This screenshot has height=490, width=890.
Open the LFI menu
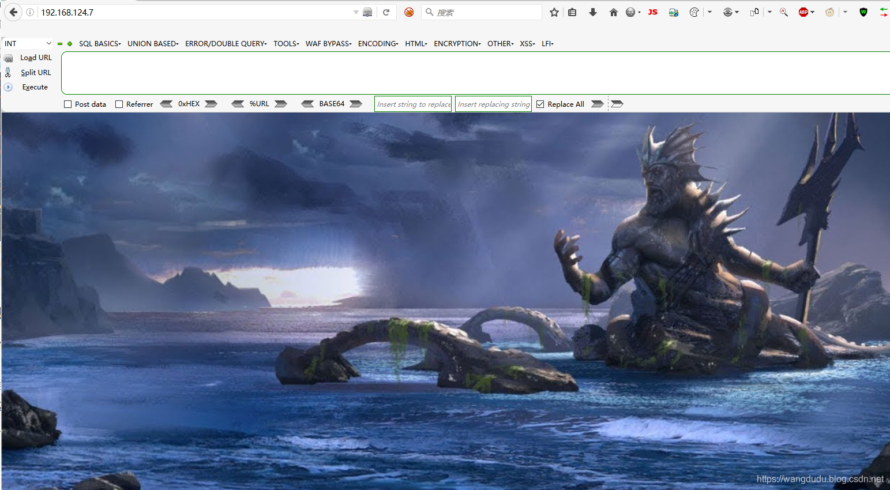(x=547, y=44)
